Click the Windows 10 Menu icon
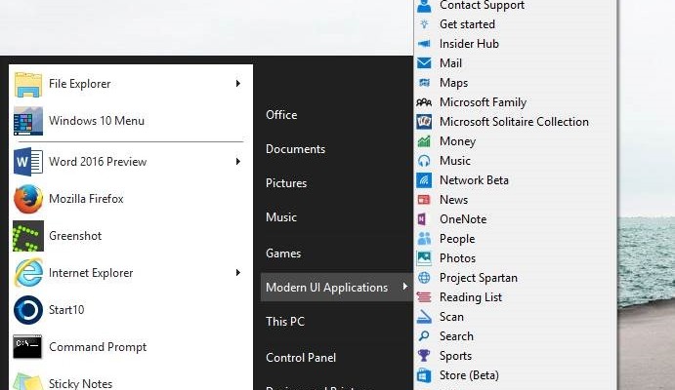 (28, 121)
